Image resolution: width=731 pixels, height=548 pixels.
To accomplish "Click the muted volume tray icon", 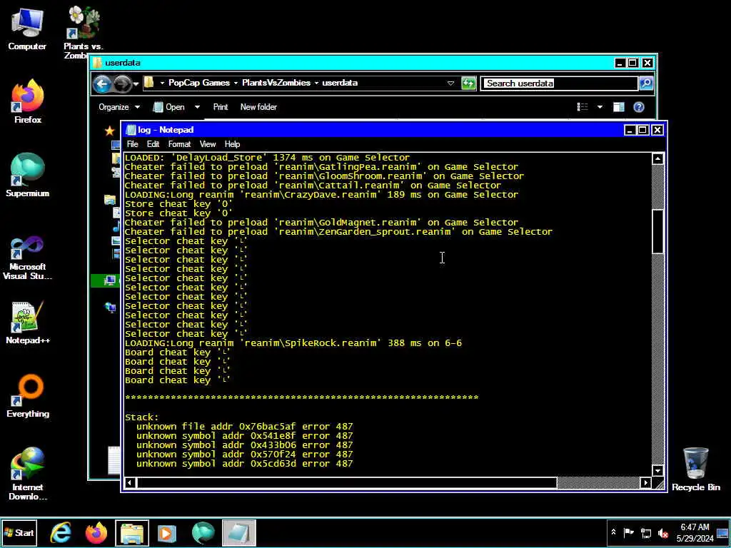I will (x=662, y=532).
